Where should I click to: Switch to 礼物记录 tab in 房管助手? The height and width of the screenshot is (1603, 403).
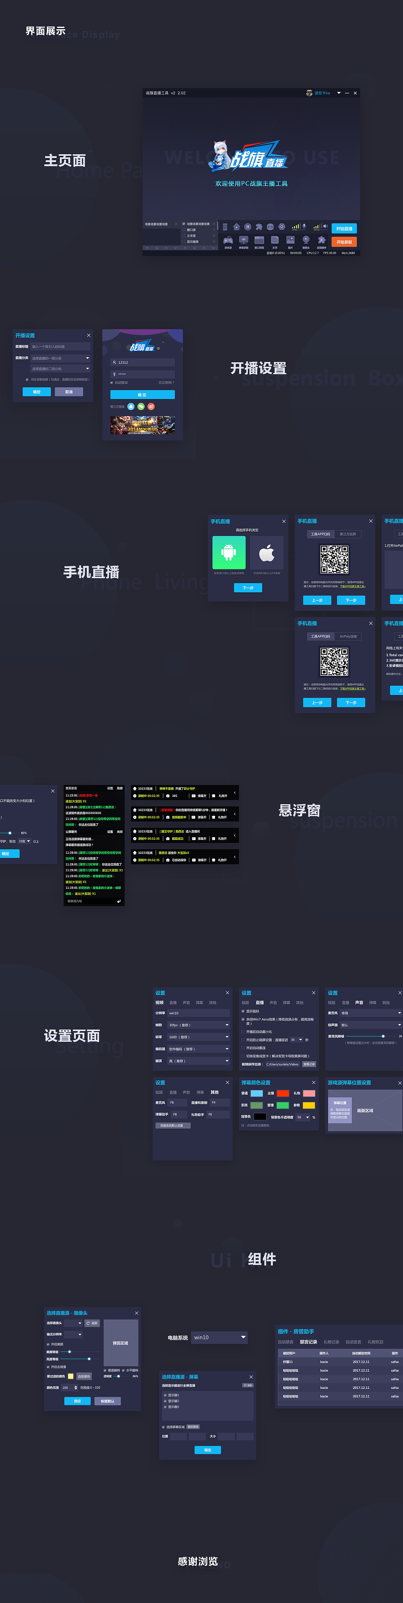331,1342
